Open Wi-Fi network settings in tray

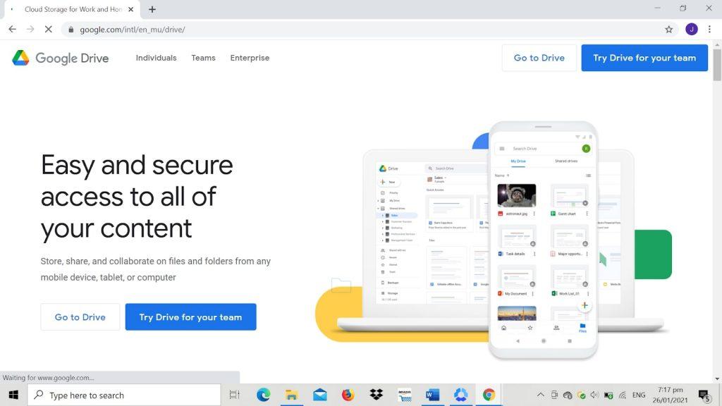point(622,395)
